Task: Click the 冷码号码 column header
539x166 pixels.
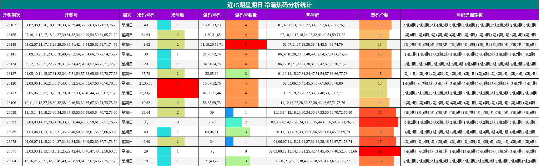Action: [x=146, y=15]
